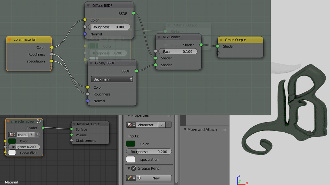Click the Shader output socket of Mix Shader
The height and width of the screenshot is (185, 330).
[201, 45]
